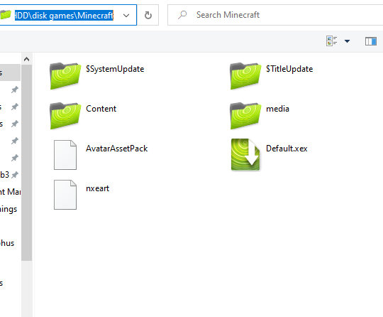The width and height of the screenshot is (383, 317).
Task: Select the AvatarAssetPack file icon
Action: click(x=65, y=155)
